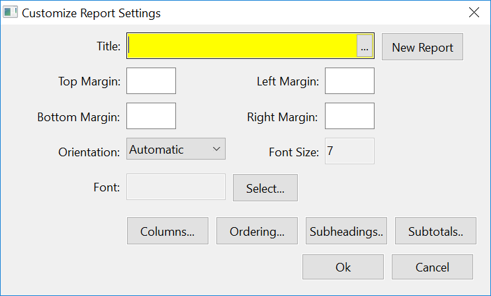This screenshot has height=296, width=491.
Task: Open the Subtotals.. settings
Action: coord(435,231)
